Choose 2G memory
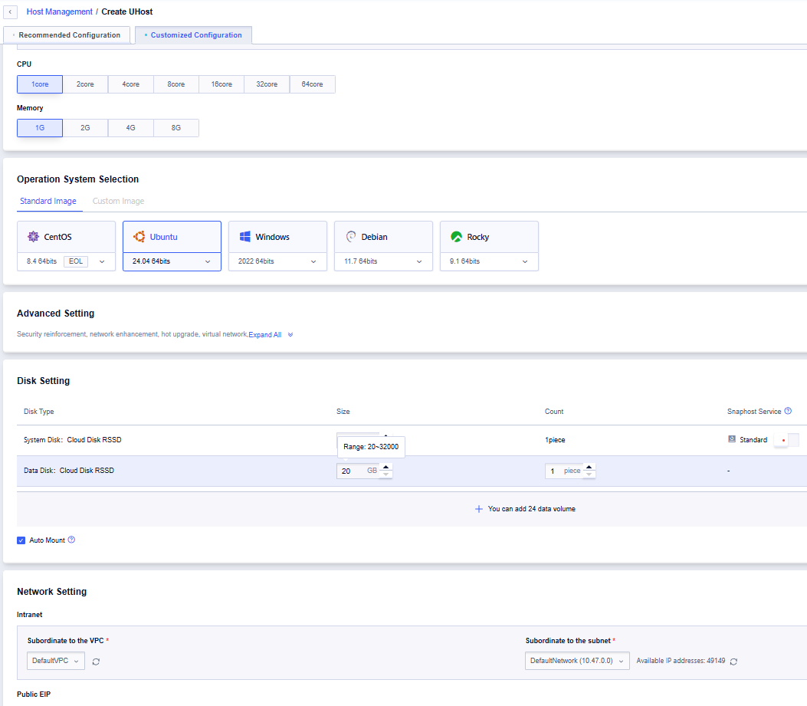The width and height of the screenshot is (807, 706). click(85, 128)
